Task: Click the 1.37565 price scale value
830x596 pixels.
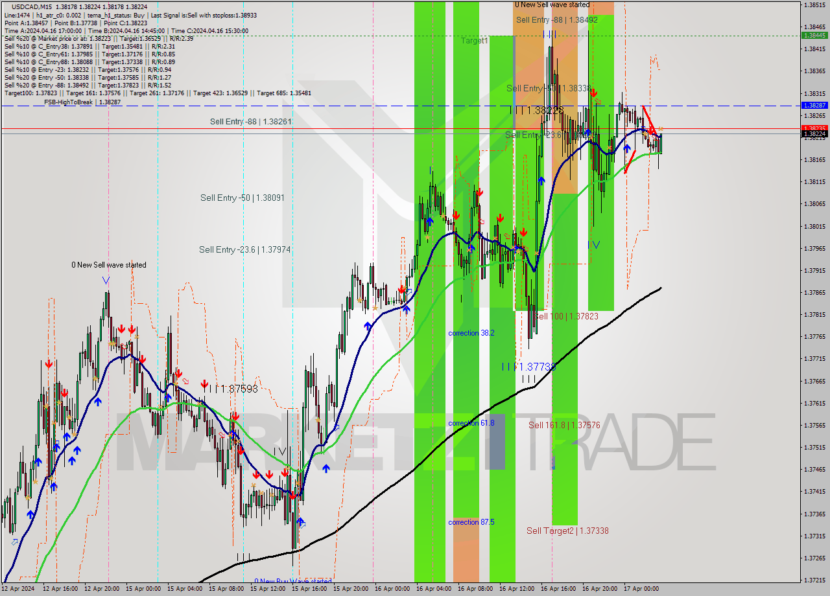Action: pyautogui.click(x=814, y=425)
